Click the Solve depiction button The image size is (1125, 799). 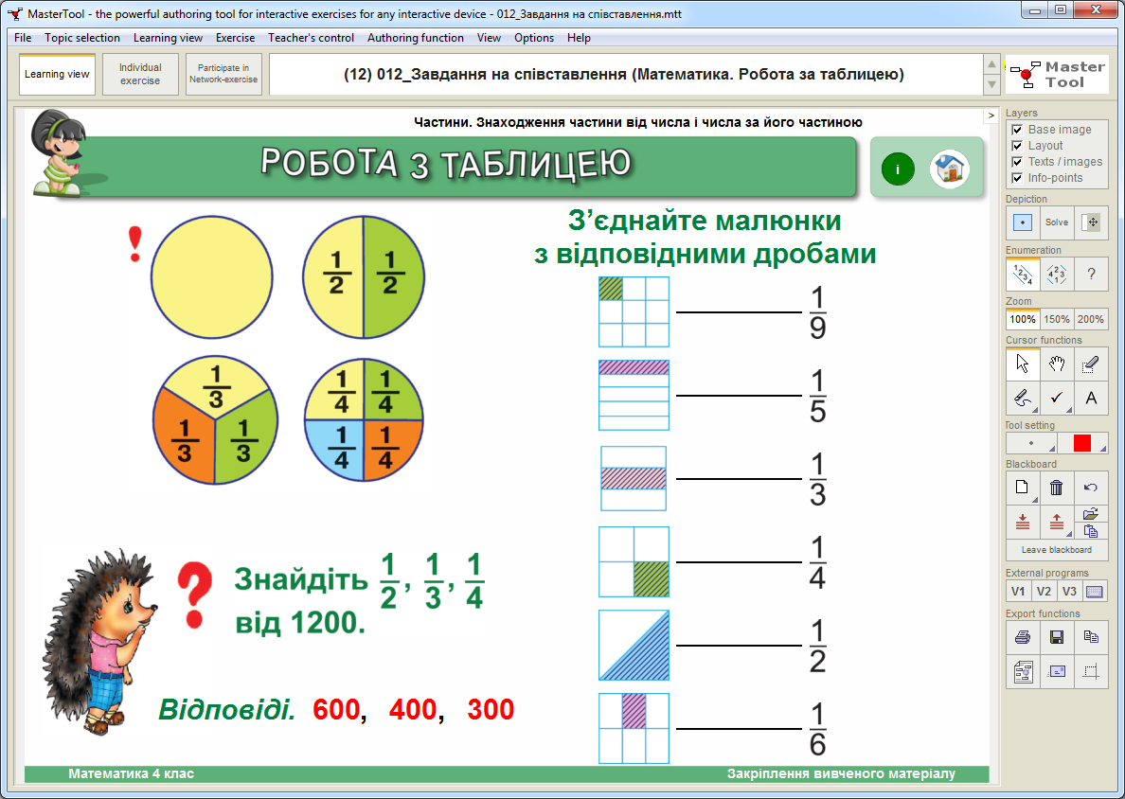click(x=1057, y=222)
